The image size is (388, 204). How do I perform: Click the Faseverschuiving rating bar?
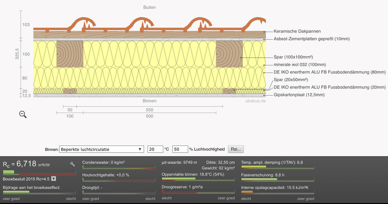(277, 180)
